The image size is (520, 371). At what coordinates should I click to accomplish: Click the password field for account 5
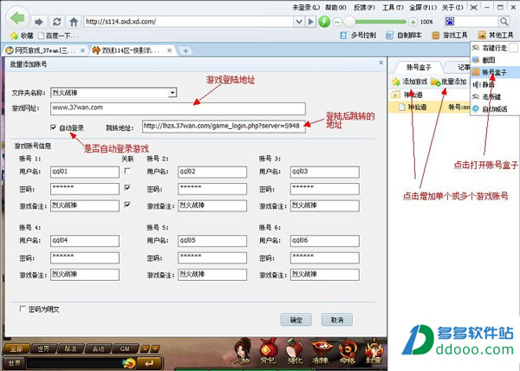coord(212,257)
